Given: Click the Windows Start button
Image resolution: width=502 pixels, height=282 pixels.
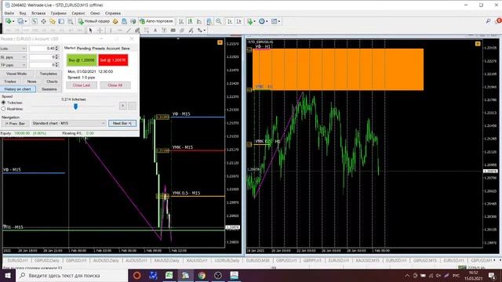Looking at the screenshot, I should tap(7, 275).
